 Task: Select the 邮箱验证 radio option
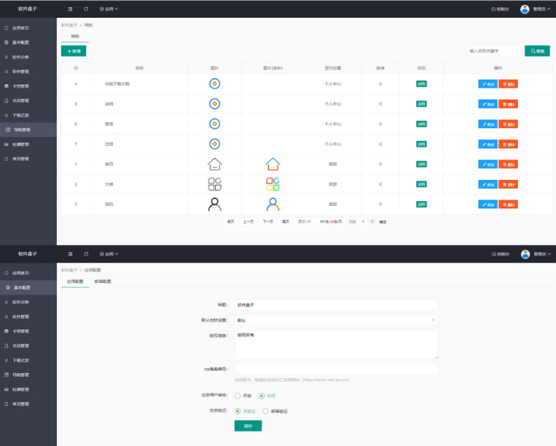(x=265, y=411)
